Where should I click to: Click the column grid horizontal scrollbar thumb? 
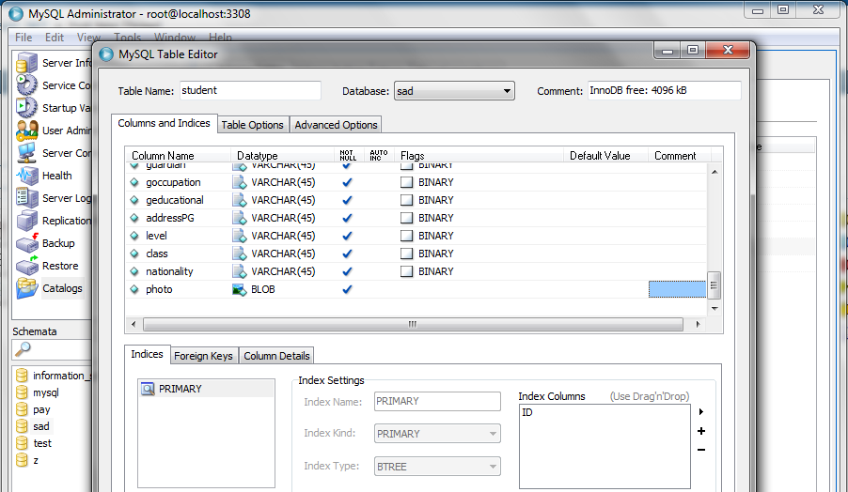(413, 324)
